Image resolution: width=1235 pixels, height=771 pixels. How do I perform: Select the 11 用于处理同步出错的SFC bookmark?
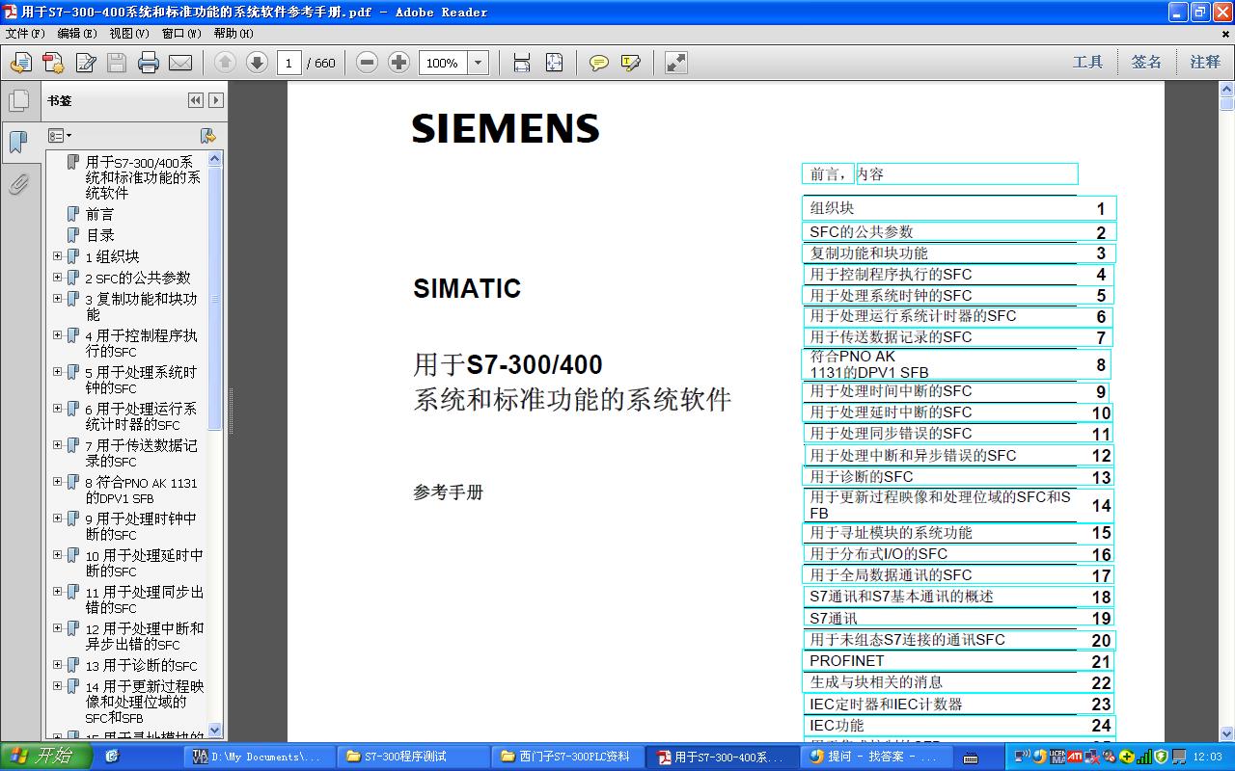click(145, 600)
